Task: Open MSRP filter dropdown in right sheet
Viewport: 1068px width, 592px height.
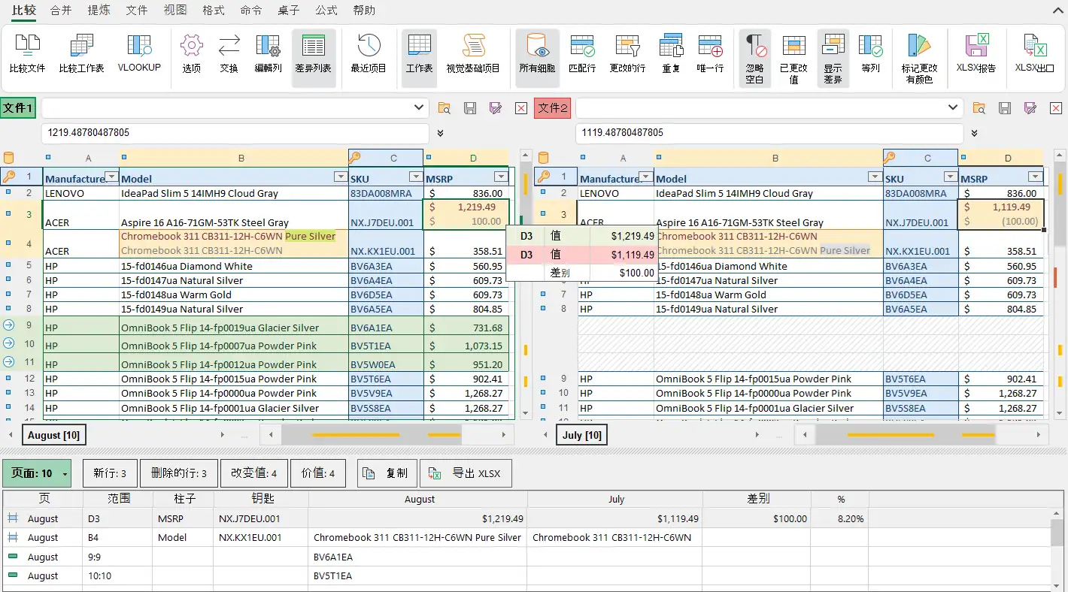Action: point(1036,177)
